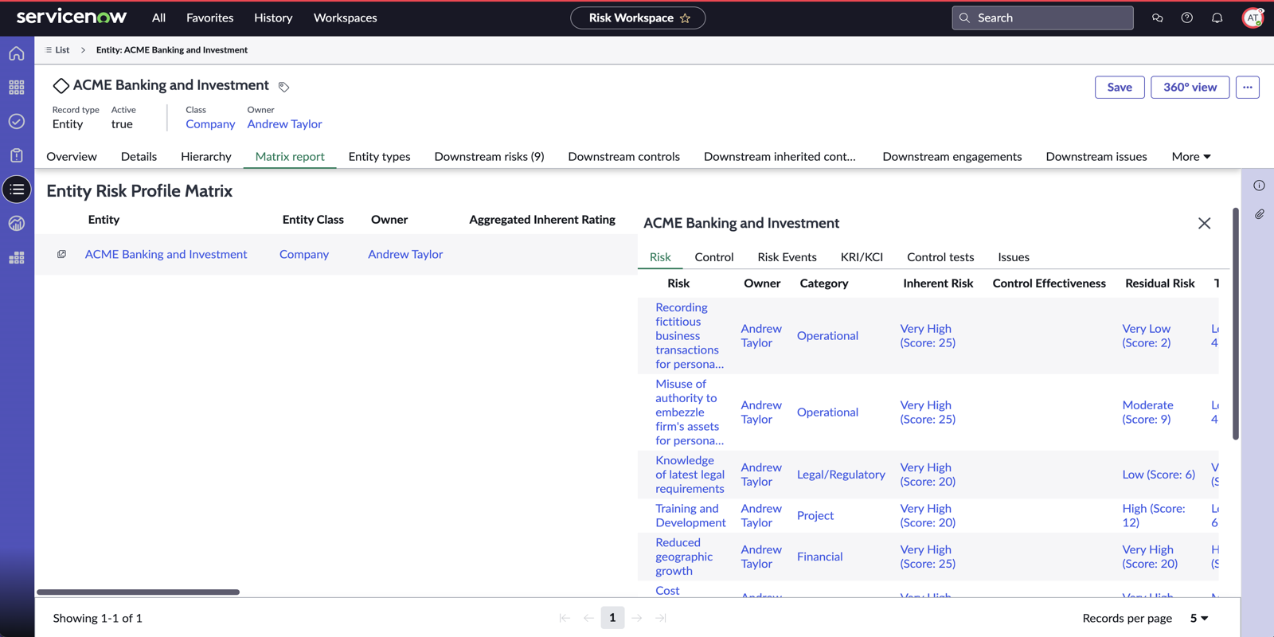Go to the previous page arrow
Screen dimensions: 1274x637
pos(588,618)
